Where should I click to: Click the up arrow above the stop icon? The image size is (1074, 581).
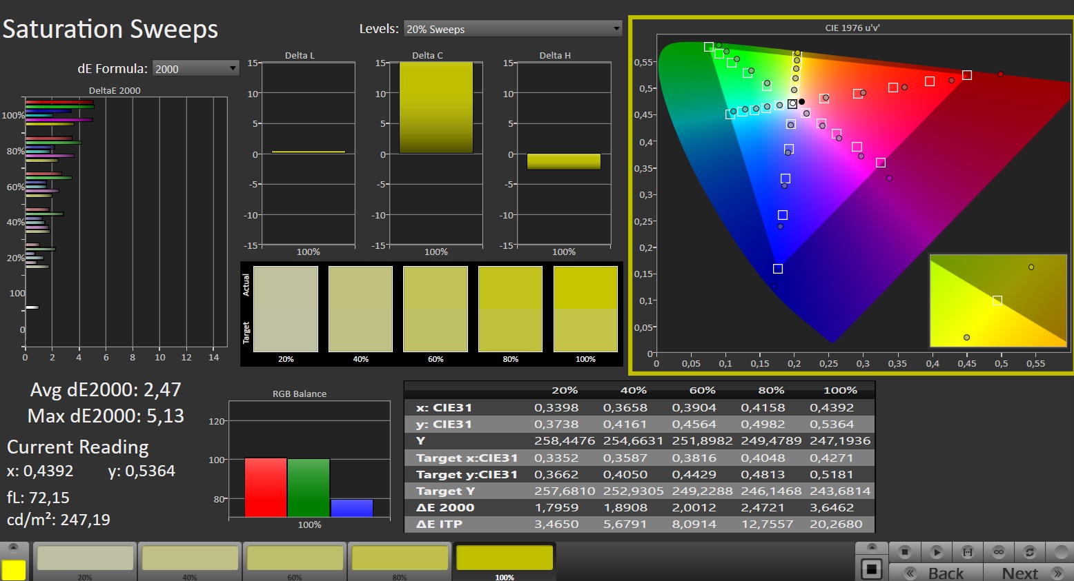(x=872, y=548)
